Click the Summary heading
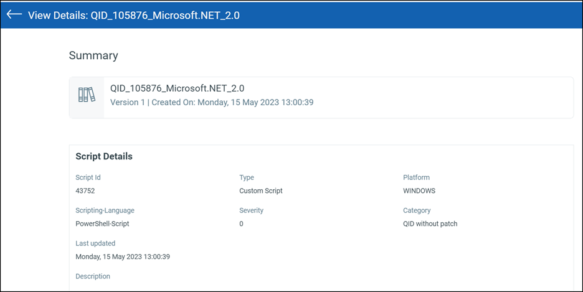This screenshot has width=583, height=292. (93, 55)
